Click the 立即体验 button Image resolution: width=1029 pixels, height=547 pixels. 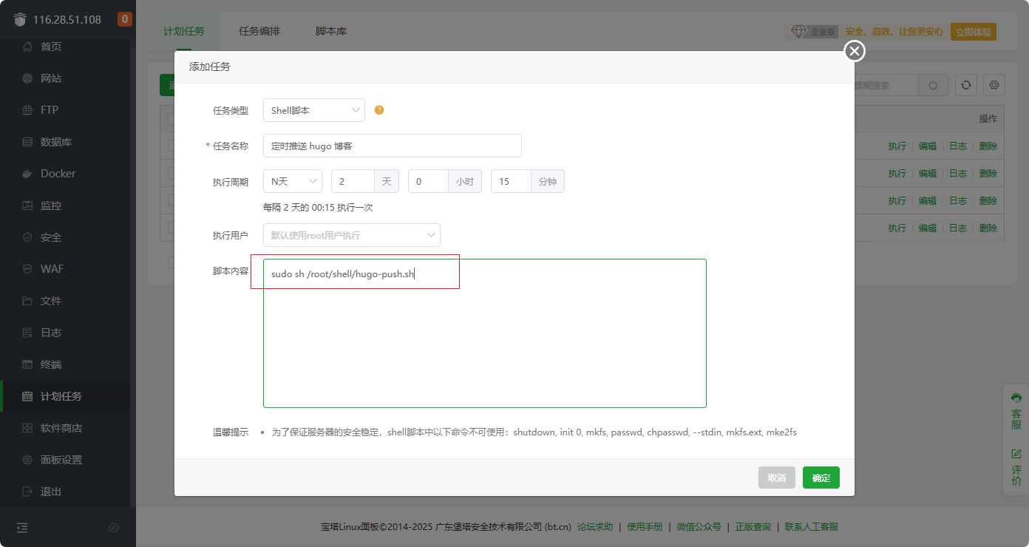tap(974, 32)
